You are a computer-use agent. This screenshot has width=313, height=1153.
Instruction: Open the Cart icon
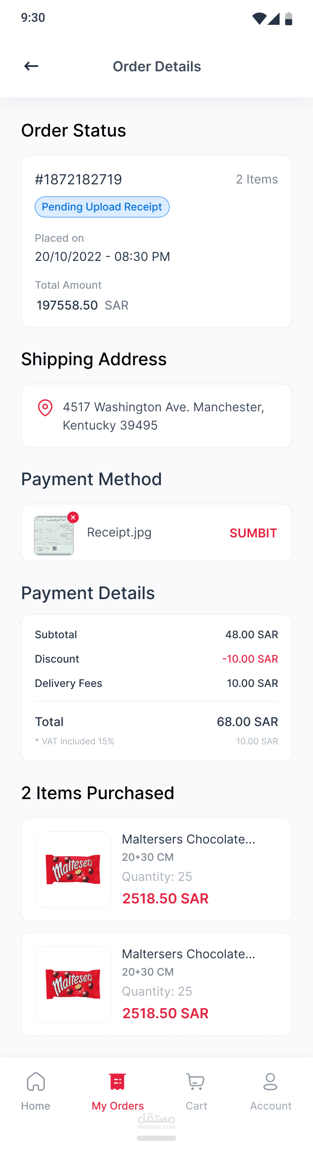point(196,1082)
